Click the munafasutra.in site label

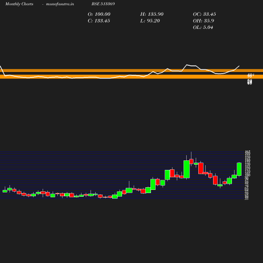pos(60,4)
